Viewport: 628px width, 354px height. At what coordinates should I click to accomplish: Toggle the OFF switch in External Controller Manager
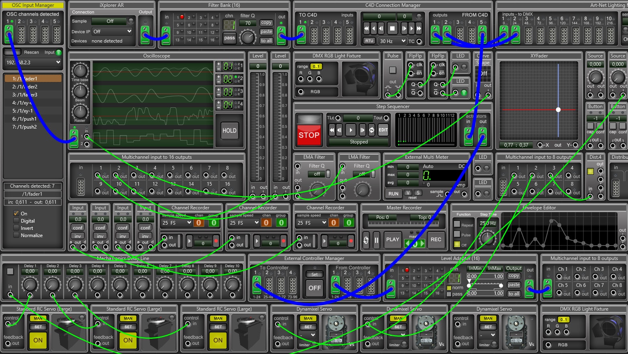click(315, 288)
